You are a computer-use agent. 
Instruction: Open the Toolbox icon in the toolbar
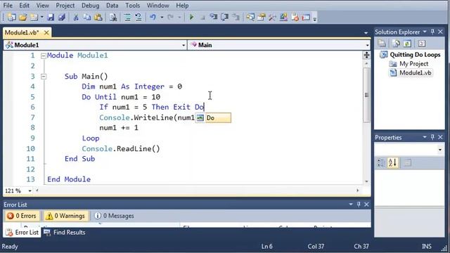coord(272,18)
